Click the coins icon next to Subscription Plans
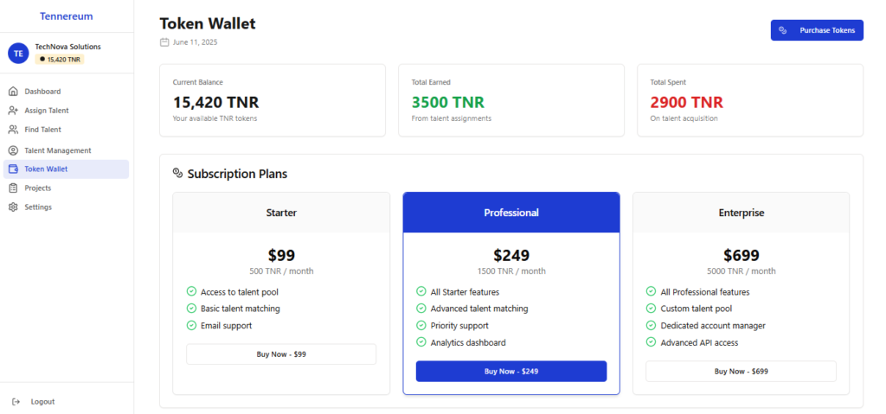The image size is (886, 414). point(177,173)
